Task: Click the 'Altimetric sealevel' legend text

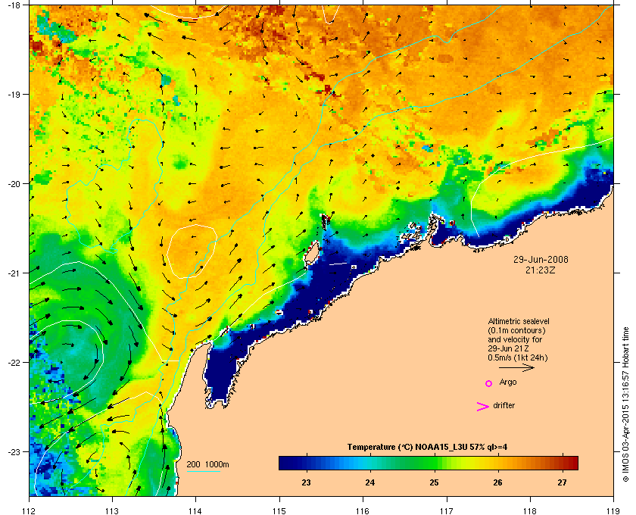Action: coord(519,321)
